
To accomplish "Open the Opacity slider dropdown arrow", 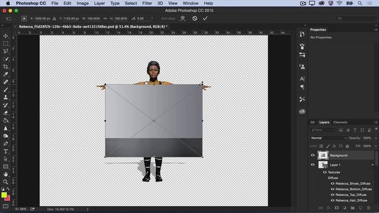I will coord(375,138).
